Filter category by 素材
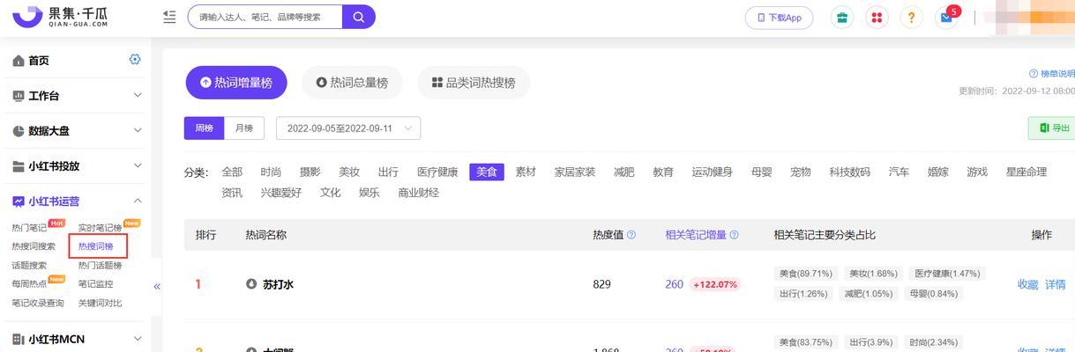This screenshot has height=352, width=1075. click(x=526, y=172)
